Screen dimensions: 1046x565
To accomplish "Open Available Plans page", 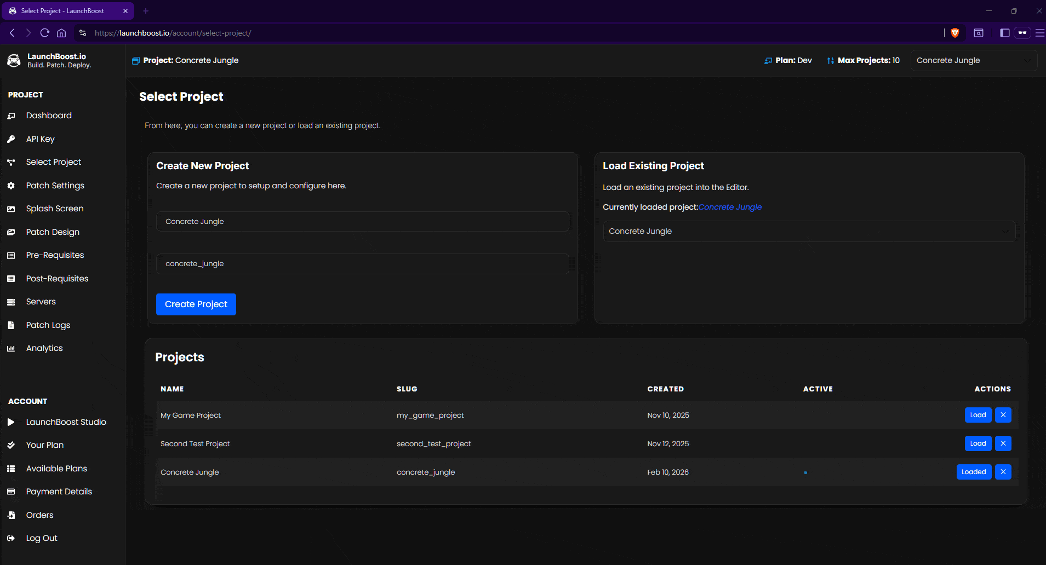I will pos(57,469).
